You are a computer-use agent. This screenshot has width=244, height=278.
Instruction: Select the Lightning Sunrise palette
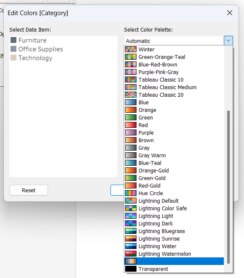pyautogui.click(x=174, y=238)
